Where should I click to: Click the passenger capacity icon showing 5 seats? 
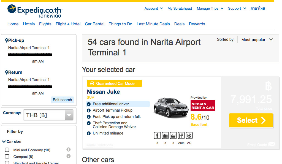tap(157, 135)
